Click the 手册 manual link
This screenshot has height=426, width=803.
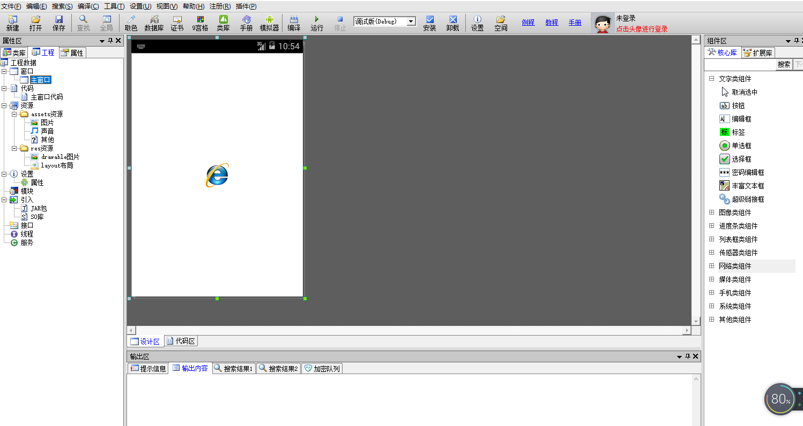(575, 22)
